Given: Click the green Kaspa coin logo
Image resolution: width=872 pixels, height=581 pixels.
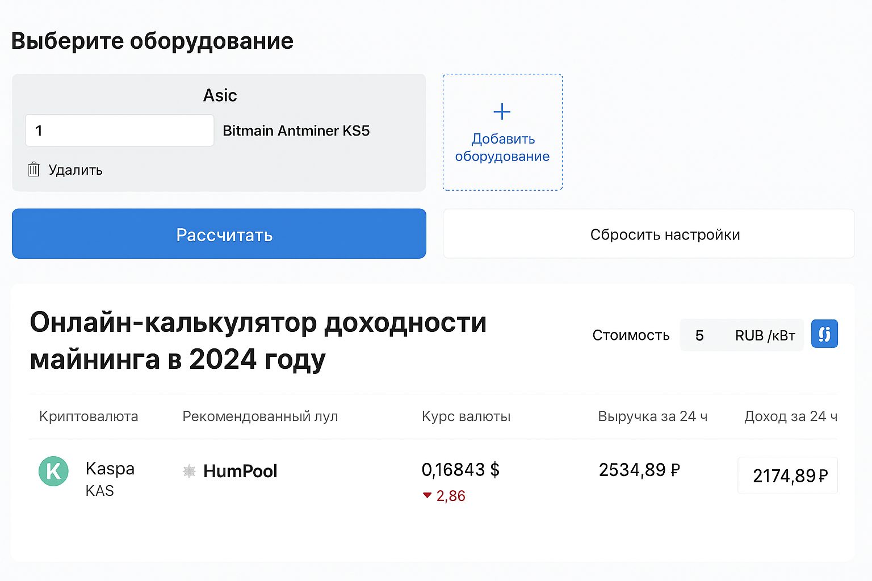Looking at the screenshot, I should pyautogui.click(x=53, y=471).
